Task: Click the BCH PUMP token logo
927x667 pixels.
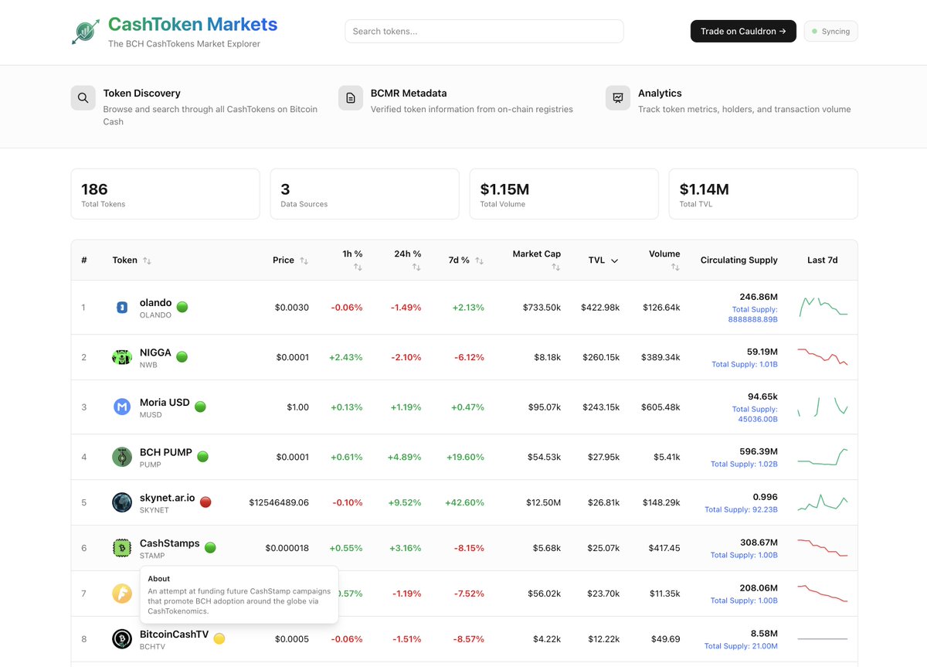Action: click(x=121, y=457)
